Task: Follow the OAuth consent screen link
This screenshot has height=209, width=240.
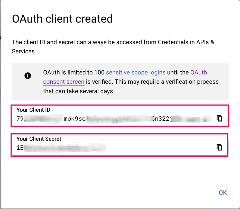Action: 64,82
